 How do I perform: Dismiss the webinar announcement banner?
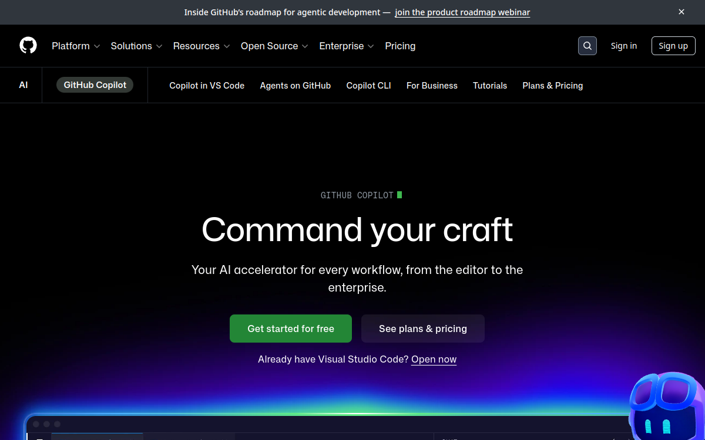681,12
